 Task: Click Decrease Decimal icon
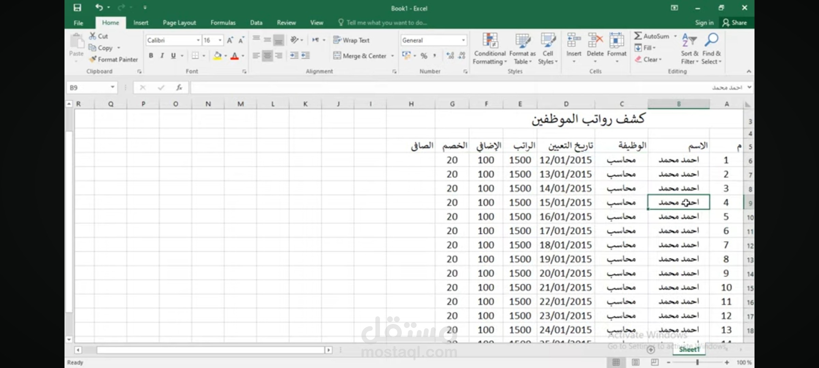(x=462, y=56)
